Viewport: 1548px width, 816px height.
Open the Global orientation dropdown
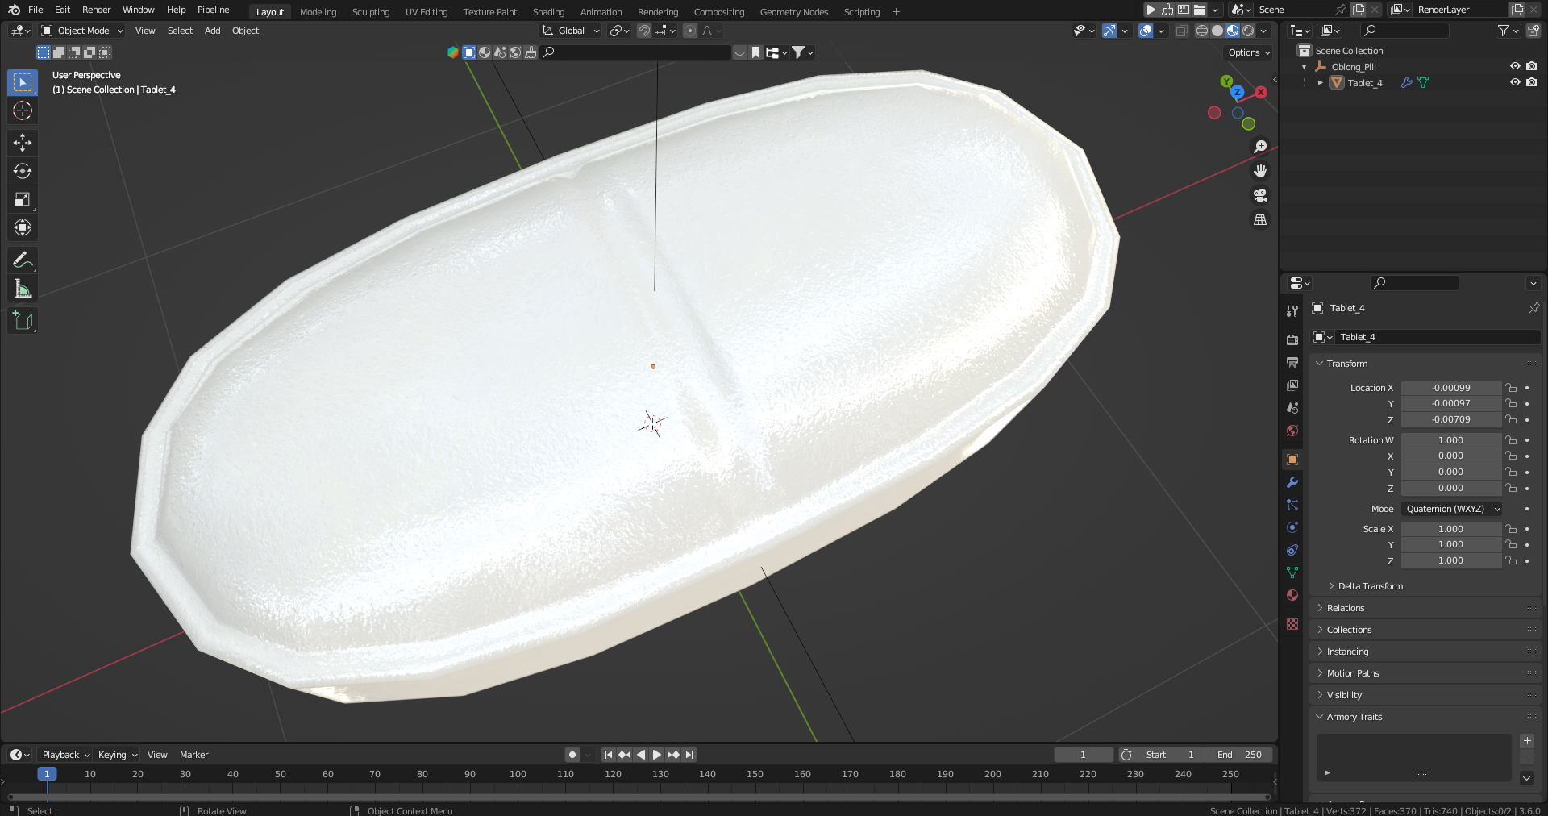[571, 31]
